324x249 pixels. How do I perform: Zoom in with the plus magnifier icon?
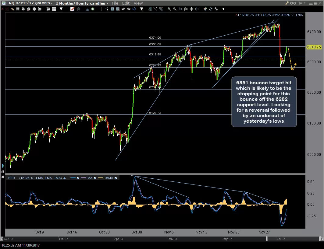169,9
